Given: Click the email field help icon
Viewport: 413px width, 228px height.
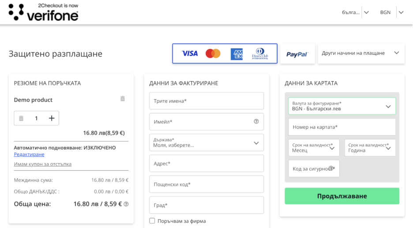Looking at the screenshot, I should click(x=256, y=122).
